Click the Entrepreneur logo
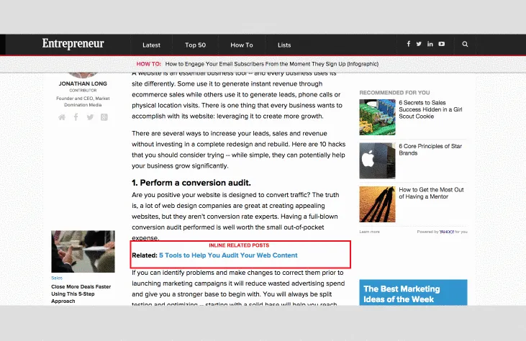Screen dimensions: 526x341 pyautogui.click(x=73, y=45)
